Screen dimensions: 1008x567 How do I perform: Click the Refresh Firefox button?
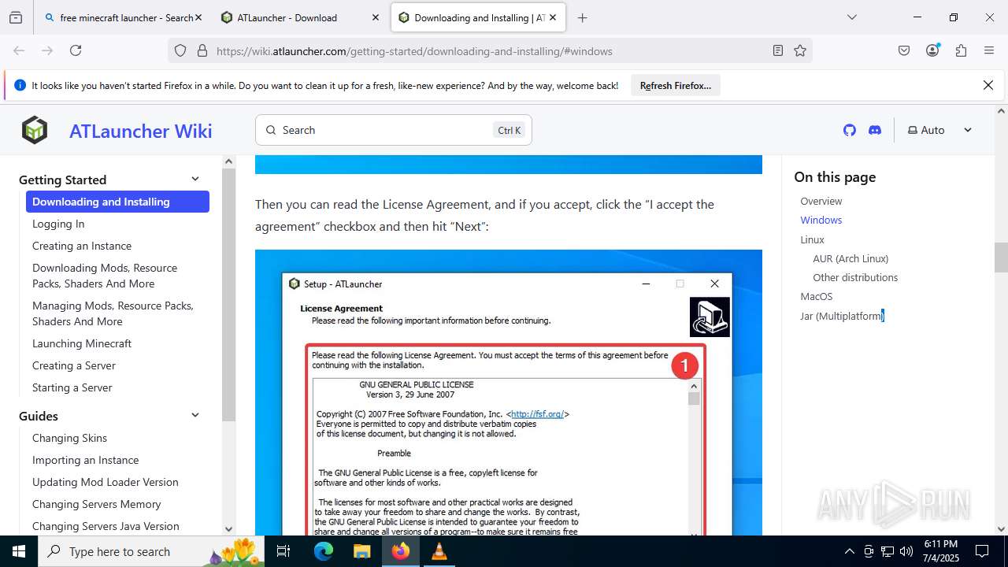pyautogui.click(x=676, y=85)
